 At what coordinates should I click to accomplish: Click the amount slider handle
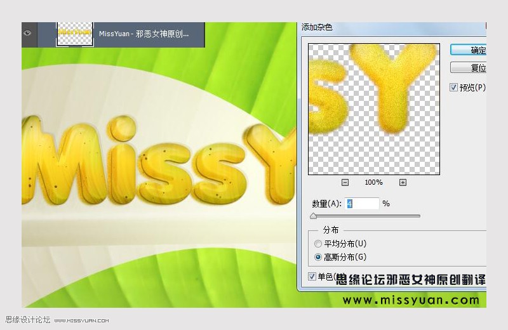(x=313, y=216)
